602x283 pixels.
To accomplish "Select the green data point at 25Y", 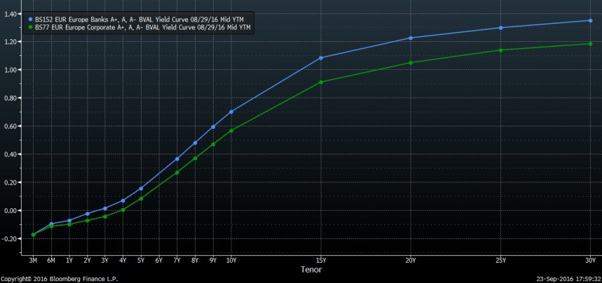I will [500, 50].
